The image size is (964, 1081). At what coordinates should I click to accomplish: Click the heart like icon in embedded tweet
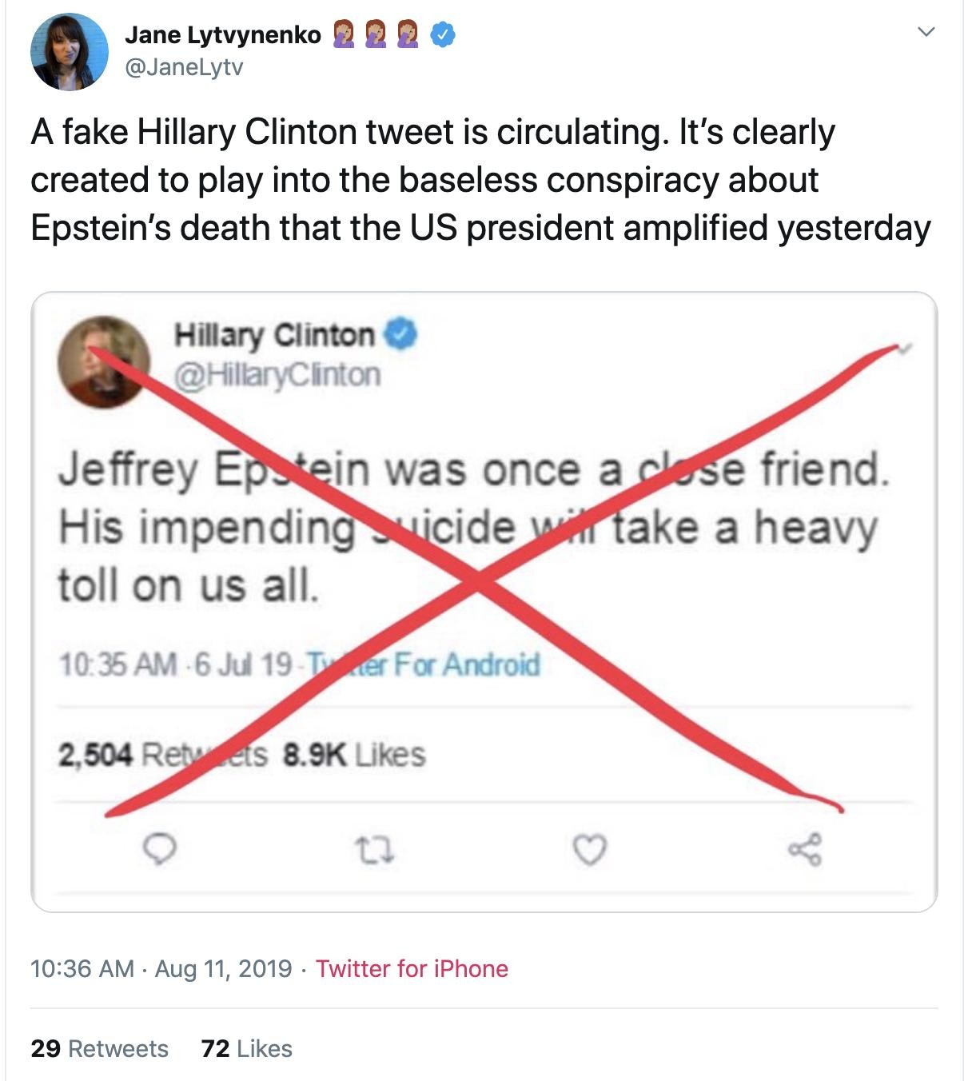pyautogui.click(x=591, y=850)
